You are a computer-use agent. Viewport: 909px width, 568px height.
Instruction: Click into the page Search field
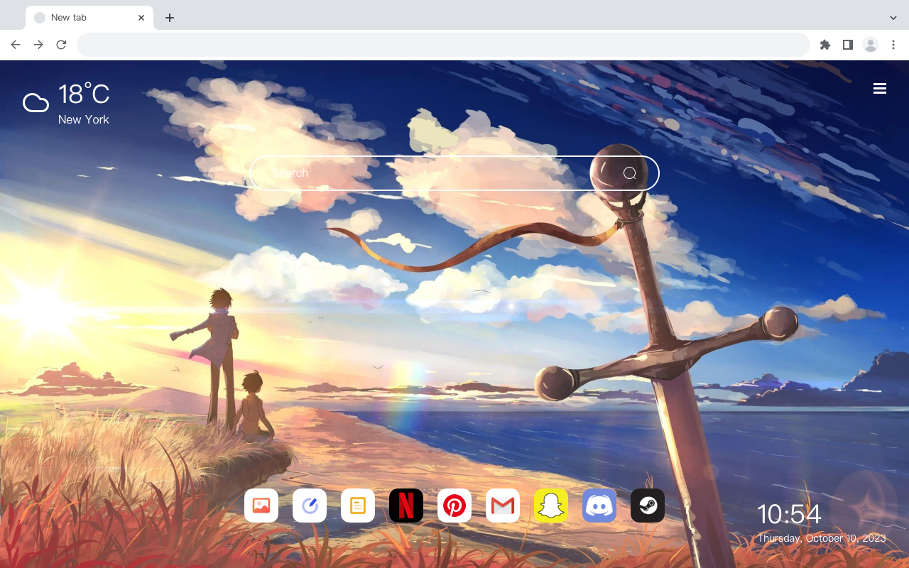click(454, 173)
